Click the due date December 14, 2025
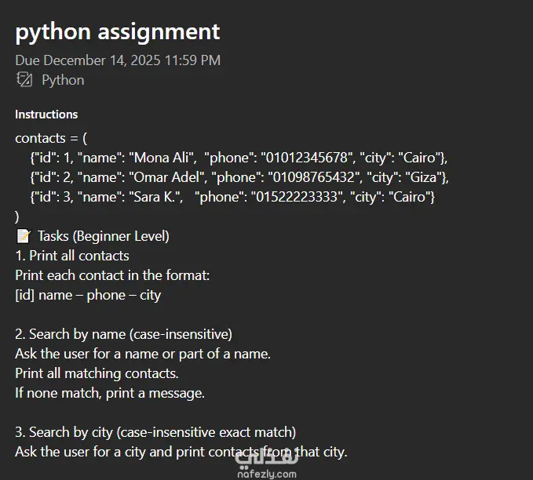Screen dimensions: 533x480 coord(118,60)
